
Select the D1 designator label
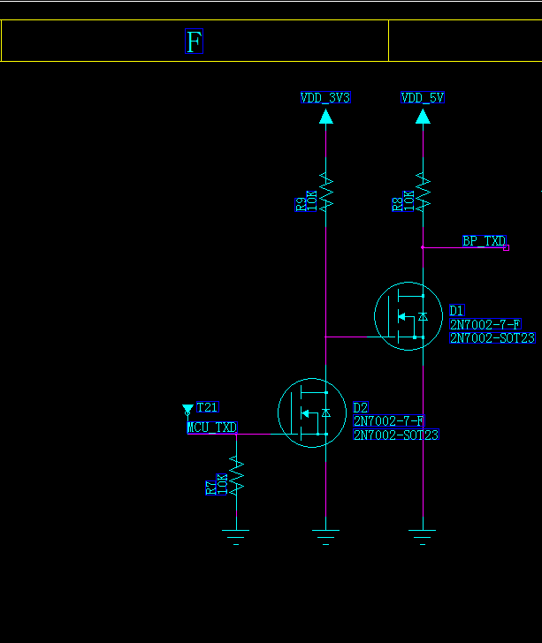point(456,310)
